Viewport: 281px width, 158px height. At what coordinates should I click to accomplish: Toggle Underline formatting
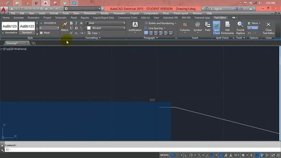click(71, 28)
